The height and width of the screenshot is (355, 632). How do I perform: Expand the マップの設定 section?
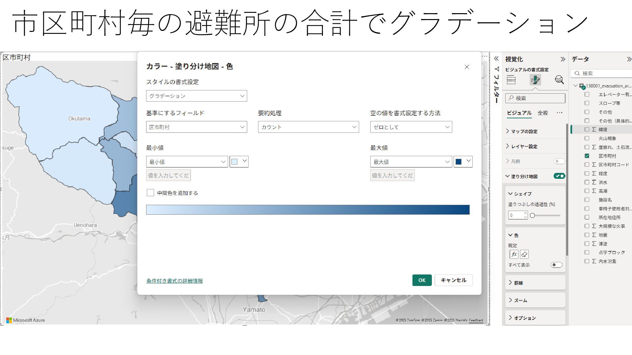tap(524, 131)
